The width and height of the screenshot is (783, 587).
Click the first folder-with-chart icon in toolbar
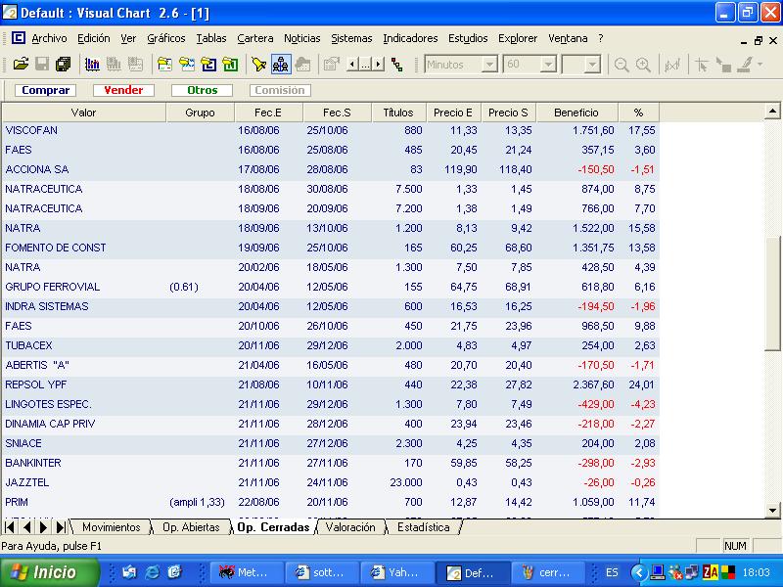click(164, 65)
